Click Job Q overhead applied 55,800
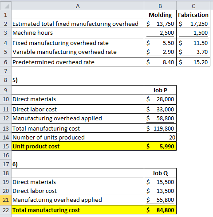This screenshot has width=213, height=217. click(x=160, y=200)
